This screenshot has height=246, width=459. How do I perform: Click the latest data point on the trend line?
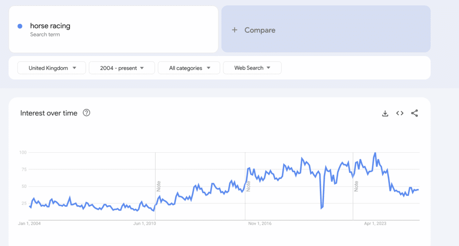(418, 190)
